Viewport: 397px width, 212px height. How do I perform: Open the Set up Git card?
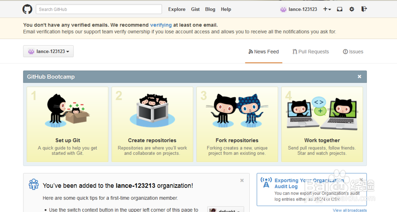coord(67,124)
